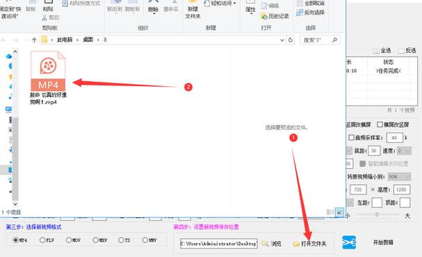Select the FLV format radio button
Image resolution: width=422 pixels, height=257 pixels.
(42, 240)
